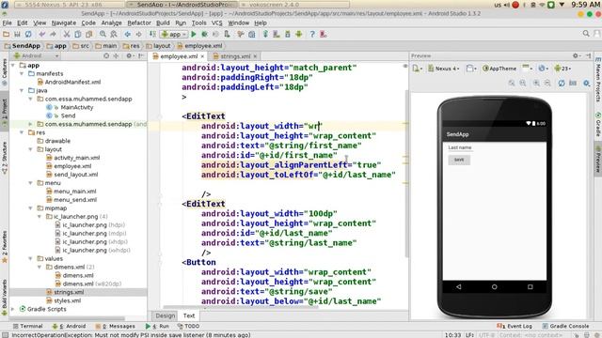Click the Attach debugger icon

tap(227, 34)
